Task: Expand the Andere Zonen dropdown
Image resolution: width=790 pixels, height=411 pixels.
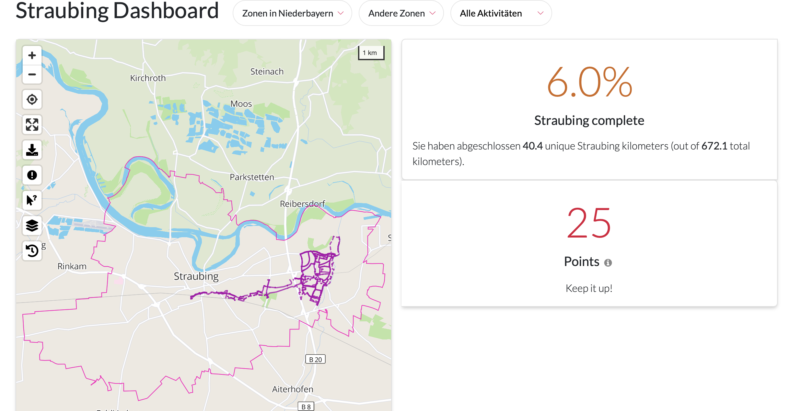Action: pyautogui.click(x=401, y=13)
